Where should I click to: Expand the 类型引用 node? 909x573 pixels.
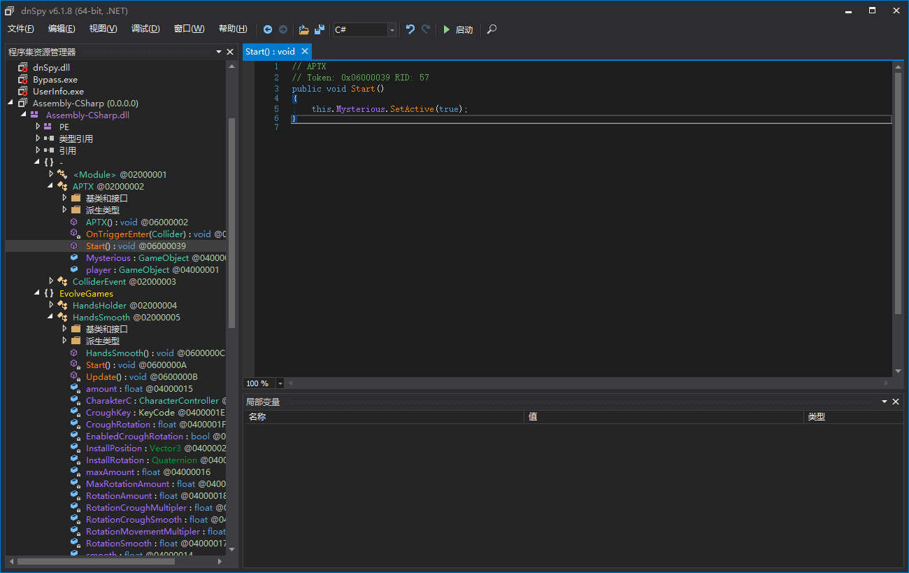[x=38, y=139]
